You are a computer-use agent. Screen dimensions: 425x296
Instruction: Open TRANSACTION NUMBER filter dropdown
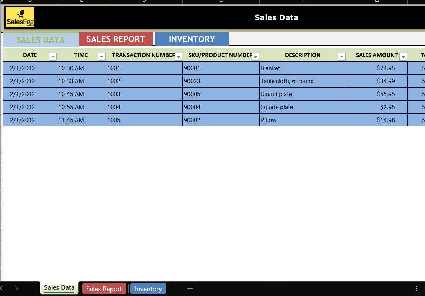tap(179, 57)
